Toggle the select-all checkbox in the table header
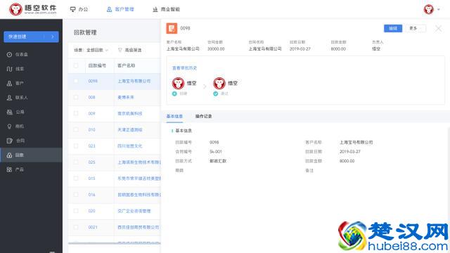 pos(76,65)
